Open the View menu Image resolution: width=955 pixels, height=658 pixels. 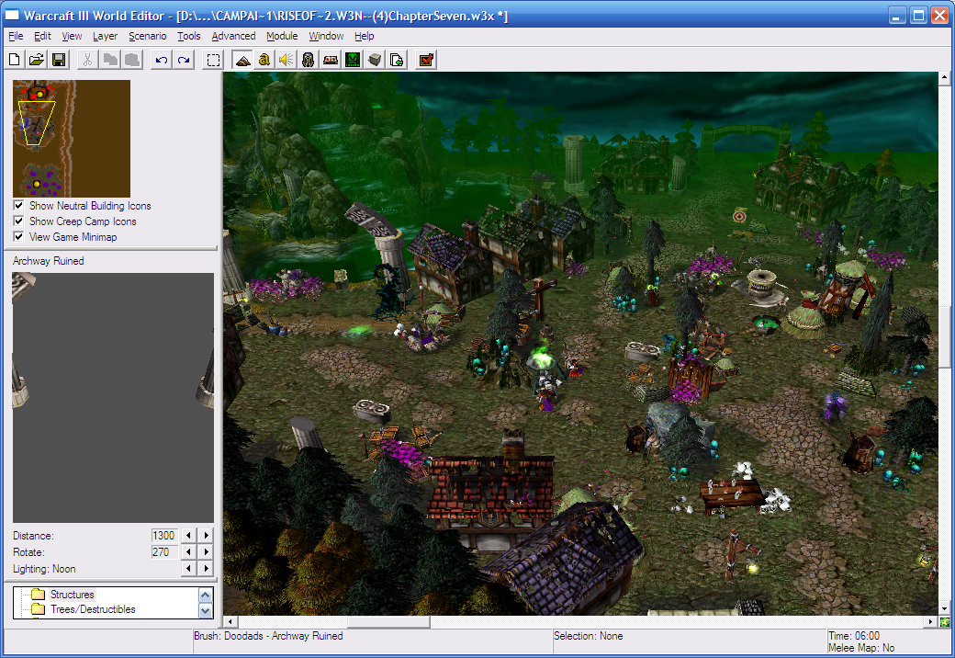click(72, 36)
